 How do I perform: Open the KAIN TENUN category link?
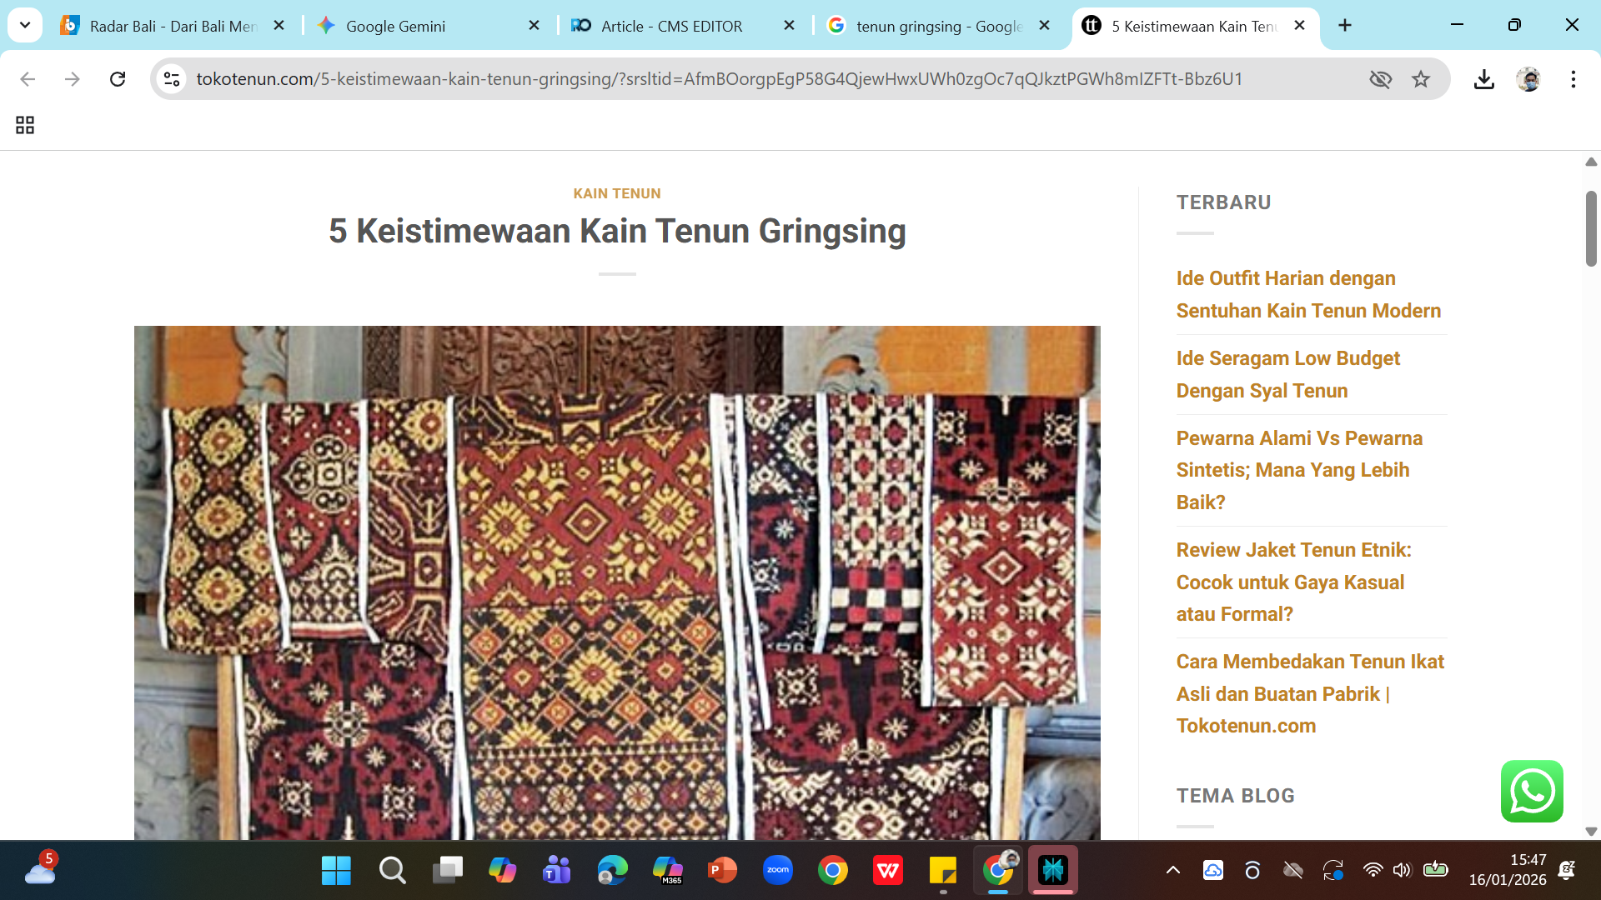[616, 193]
